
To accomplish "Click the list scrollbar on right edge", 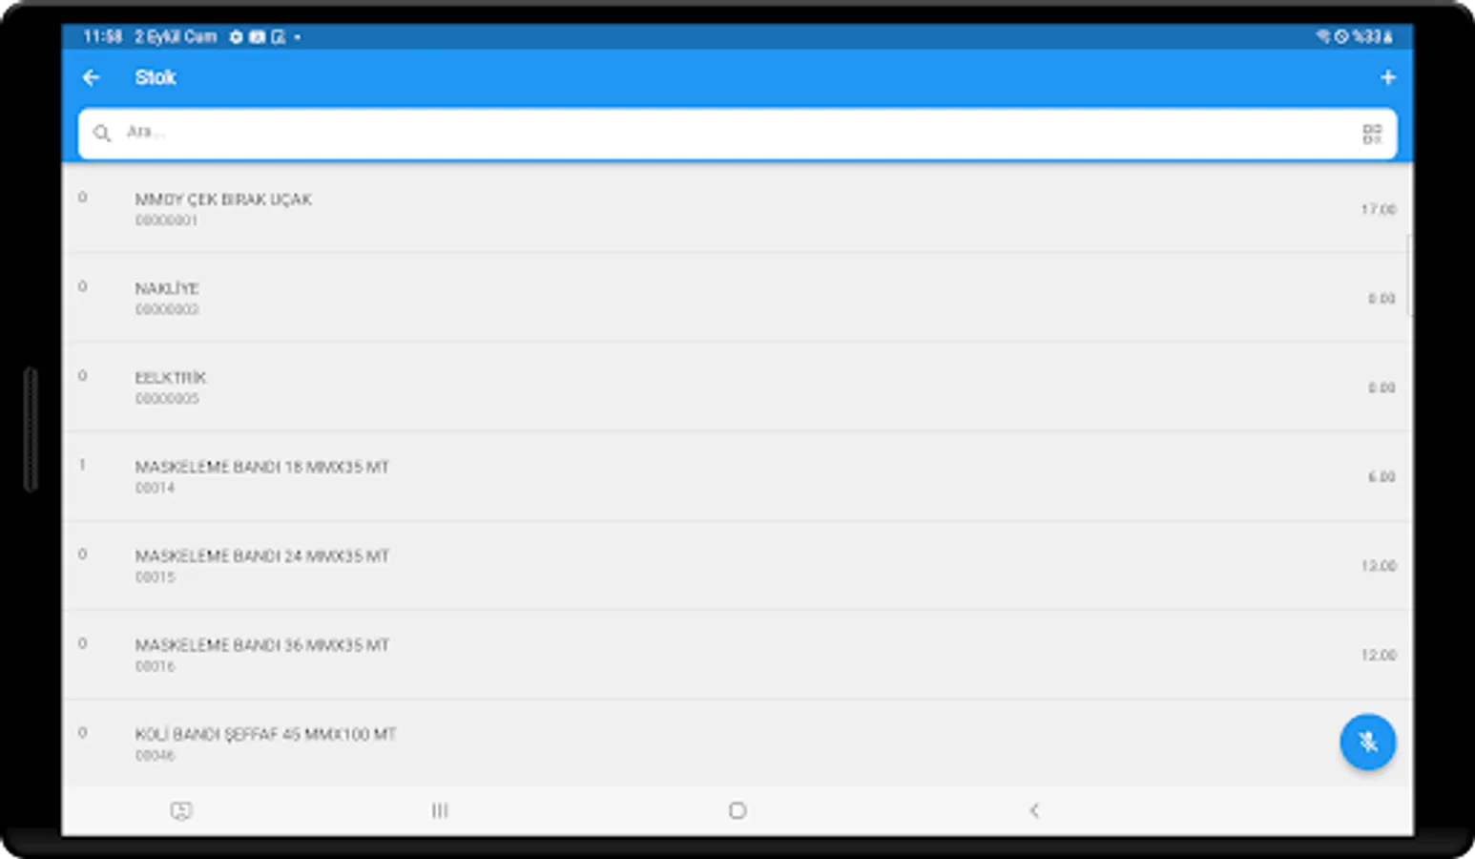I will [x=1409, y=275].
